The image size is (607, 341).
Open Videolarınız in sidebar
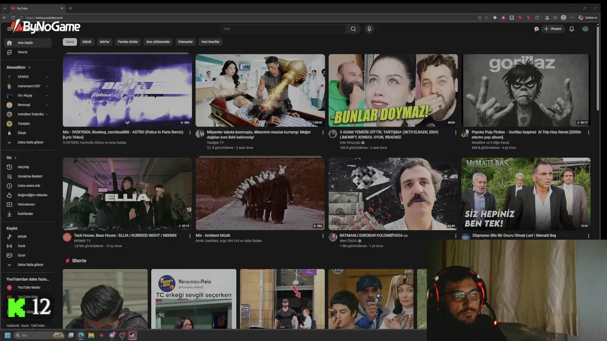pyautogui.click(x=27, y=204)
